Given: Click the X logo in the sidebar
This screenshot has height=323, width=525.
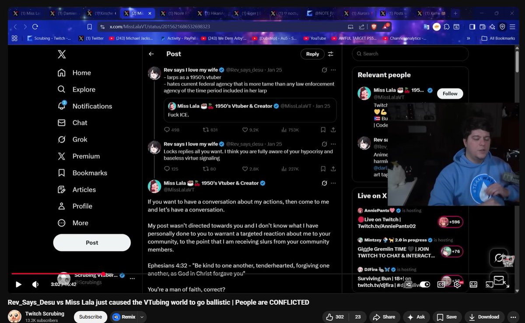Looking at the screenshot, I should tap(62, 54).
